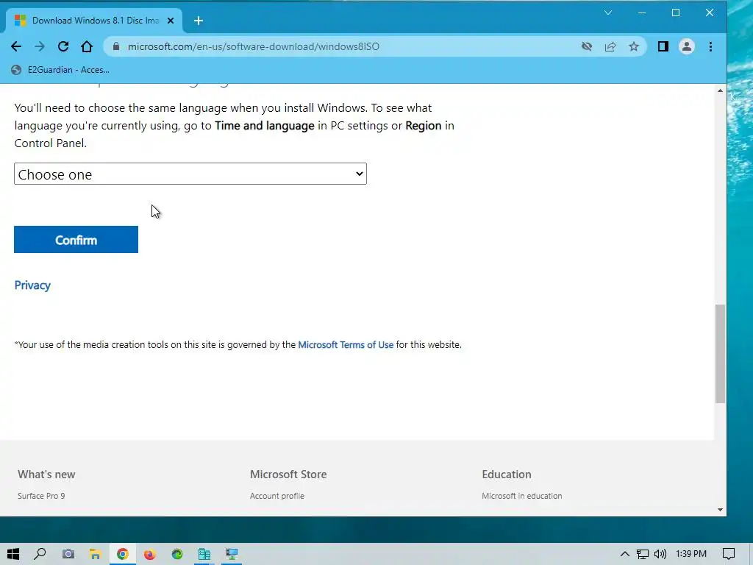Expand the tab search chevron
Viewport: 753px width, 565px height.
pos(608,13)
